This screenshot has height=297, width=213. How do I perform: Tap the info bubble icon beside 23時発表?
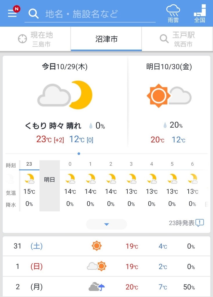200,223
